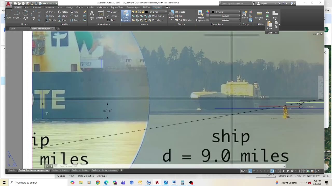Open the Measure utility
This screenshot has height=186, width=332.
pyautogui.click(x=259, y=15)
